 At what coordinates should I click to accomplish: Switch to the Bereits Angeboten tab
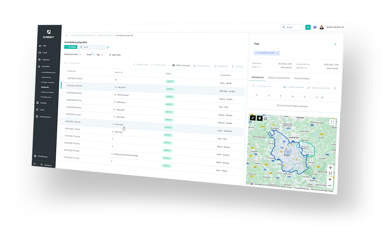pyautogui.click(x=279, y=78)
